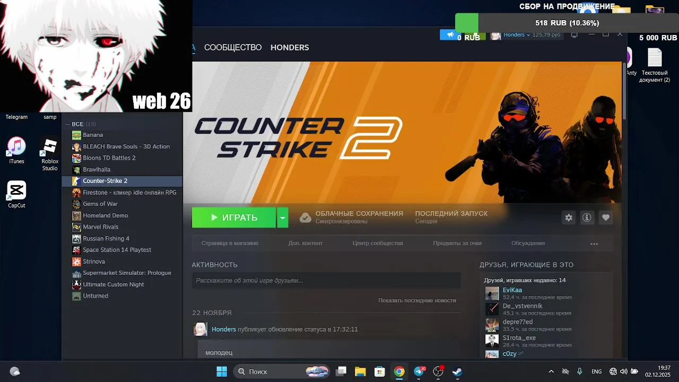Open File Explorer from taskbar
Viewport: 679px width, 382px height.
click(x=360, y=371)
